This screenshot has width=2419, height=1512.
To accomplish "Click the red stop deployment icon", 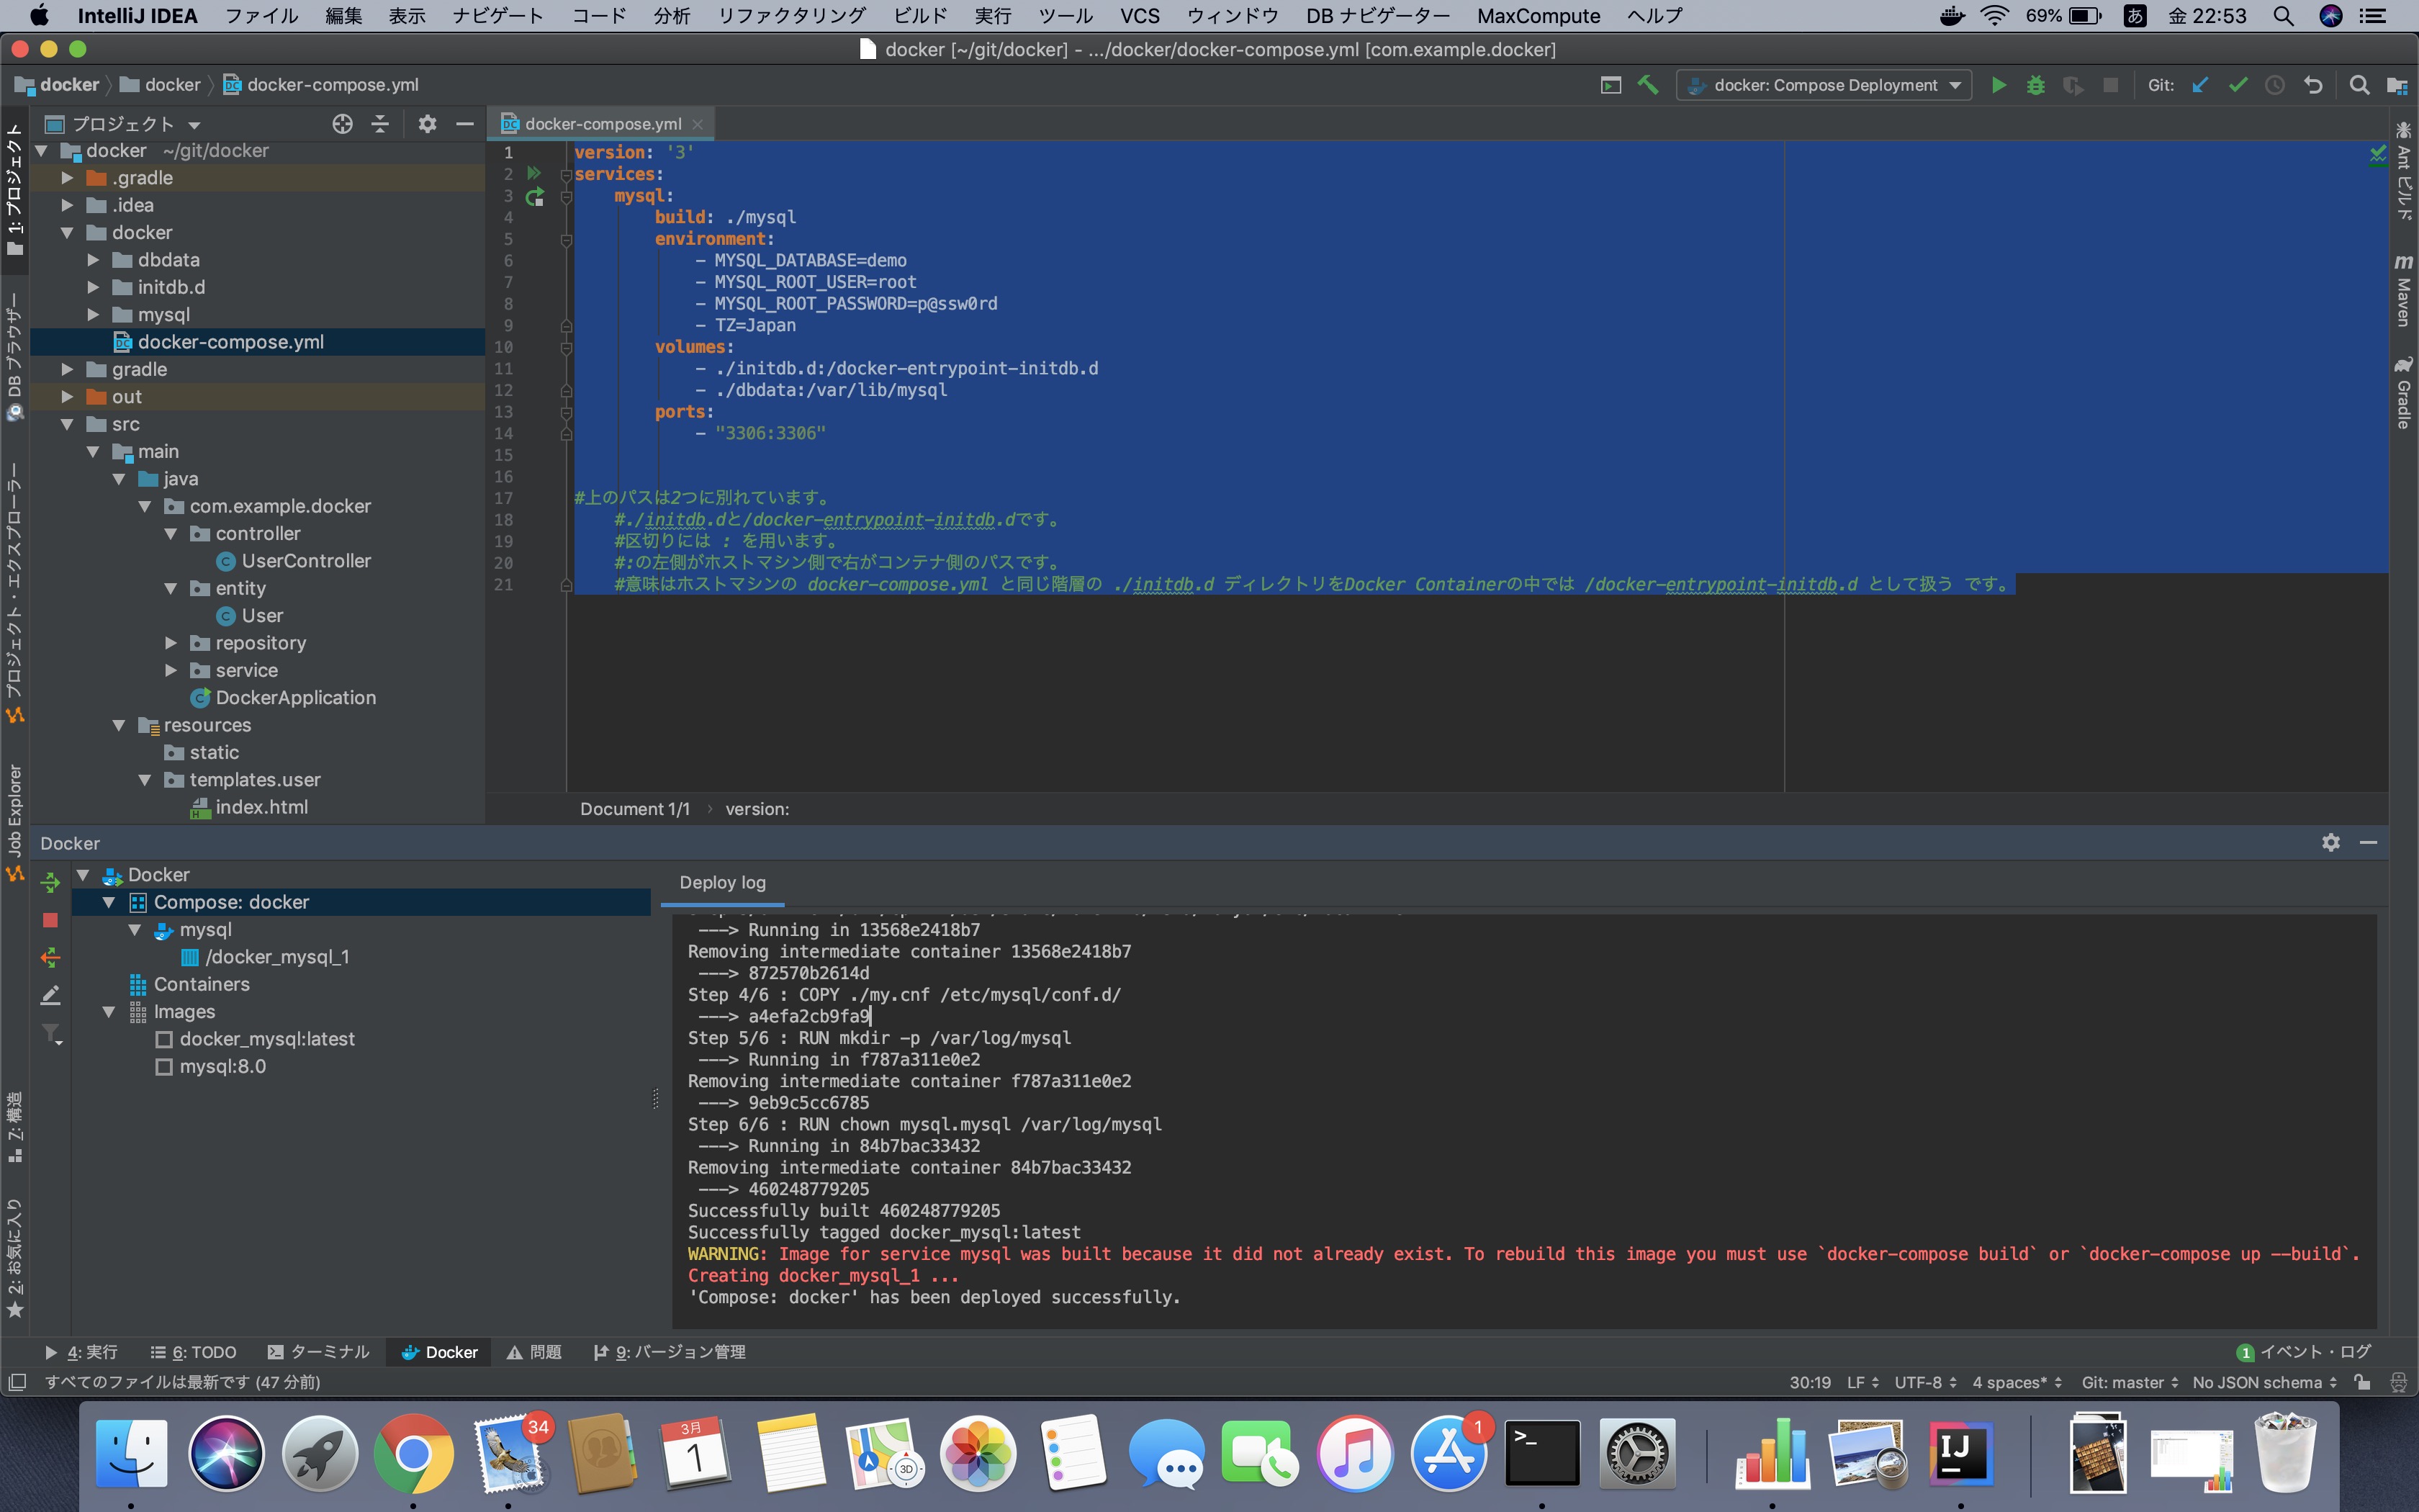I will (50, 920).
